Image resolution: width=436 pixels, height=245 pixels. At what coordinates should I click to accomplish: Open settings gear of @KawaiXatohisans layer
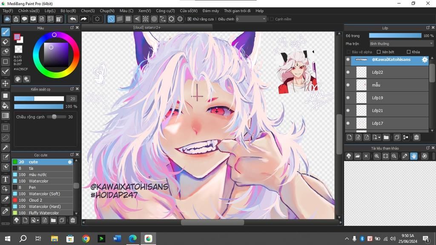[x=425, y=60]
